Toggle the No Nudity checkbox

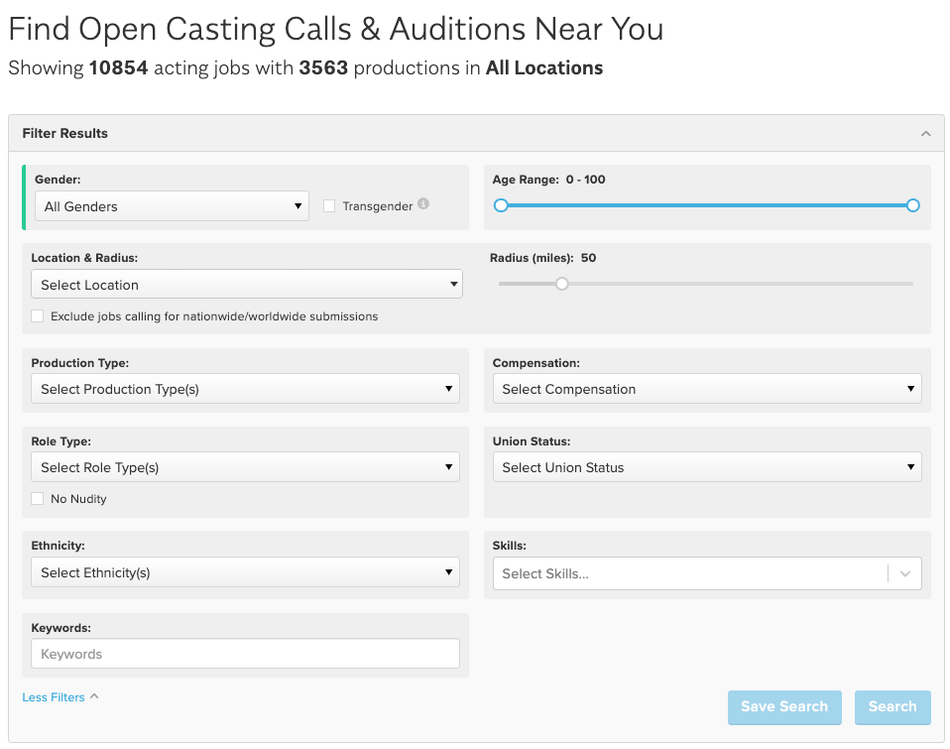coord(38,499)
